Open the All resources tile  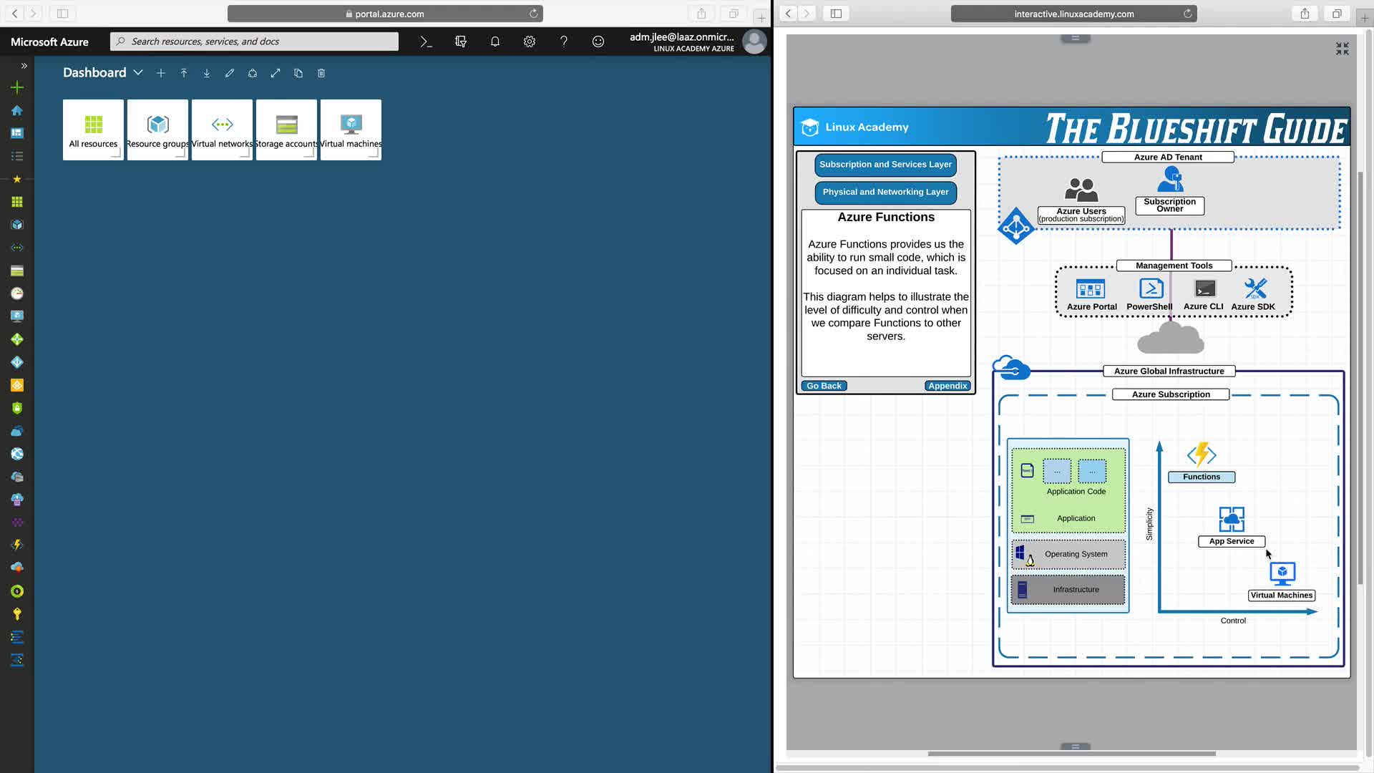pos(93,130)
